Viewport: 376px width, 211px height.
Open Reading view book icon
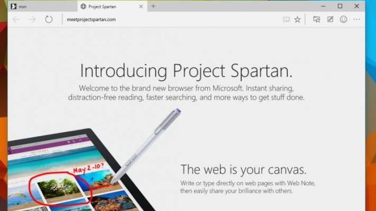[x=286, y=20]
